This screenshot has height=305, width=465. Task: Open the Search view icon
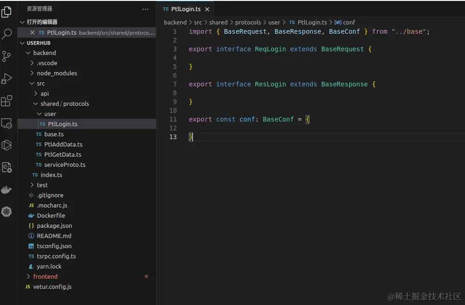[x=6, y=34]
